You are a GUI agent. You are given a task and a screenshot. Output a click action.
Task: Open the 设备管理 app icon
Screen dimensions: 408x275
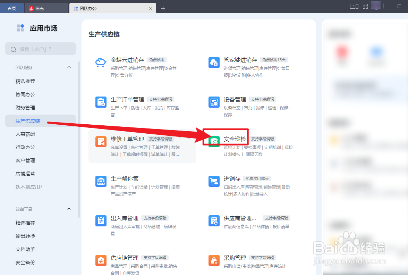pyautogui.click(x=214, y=102)
